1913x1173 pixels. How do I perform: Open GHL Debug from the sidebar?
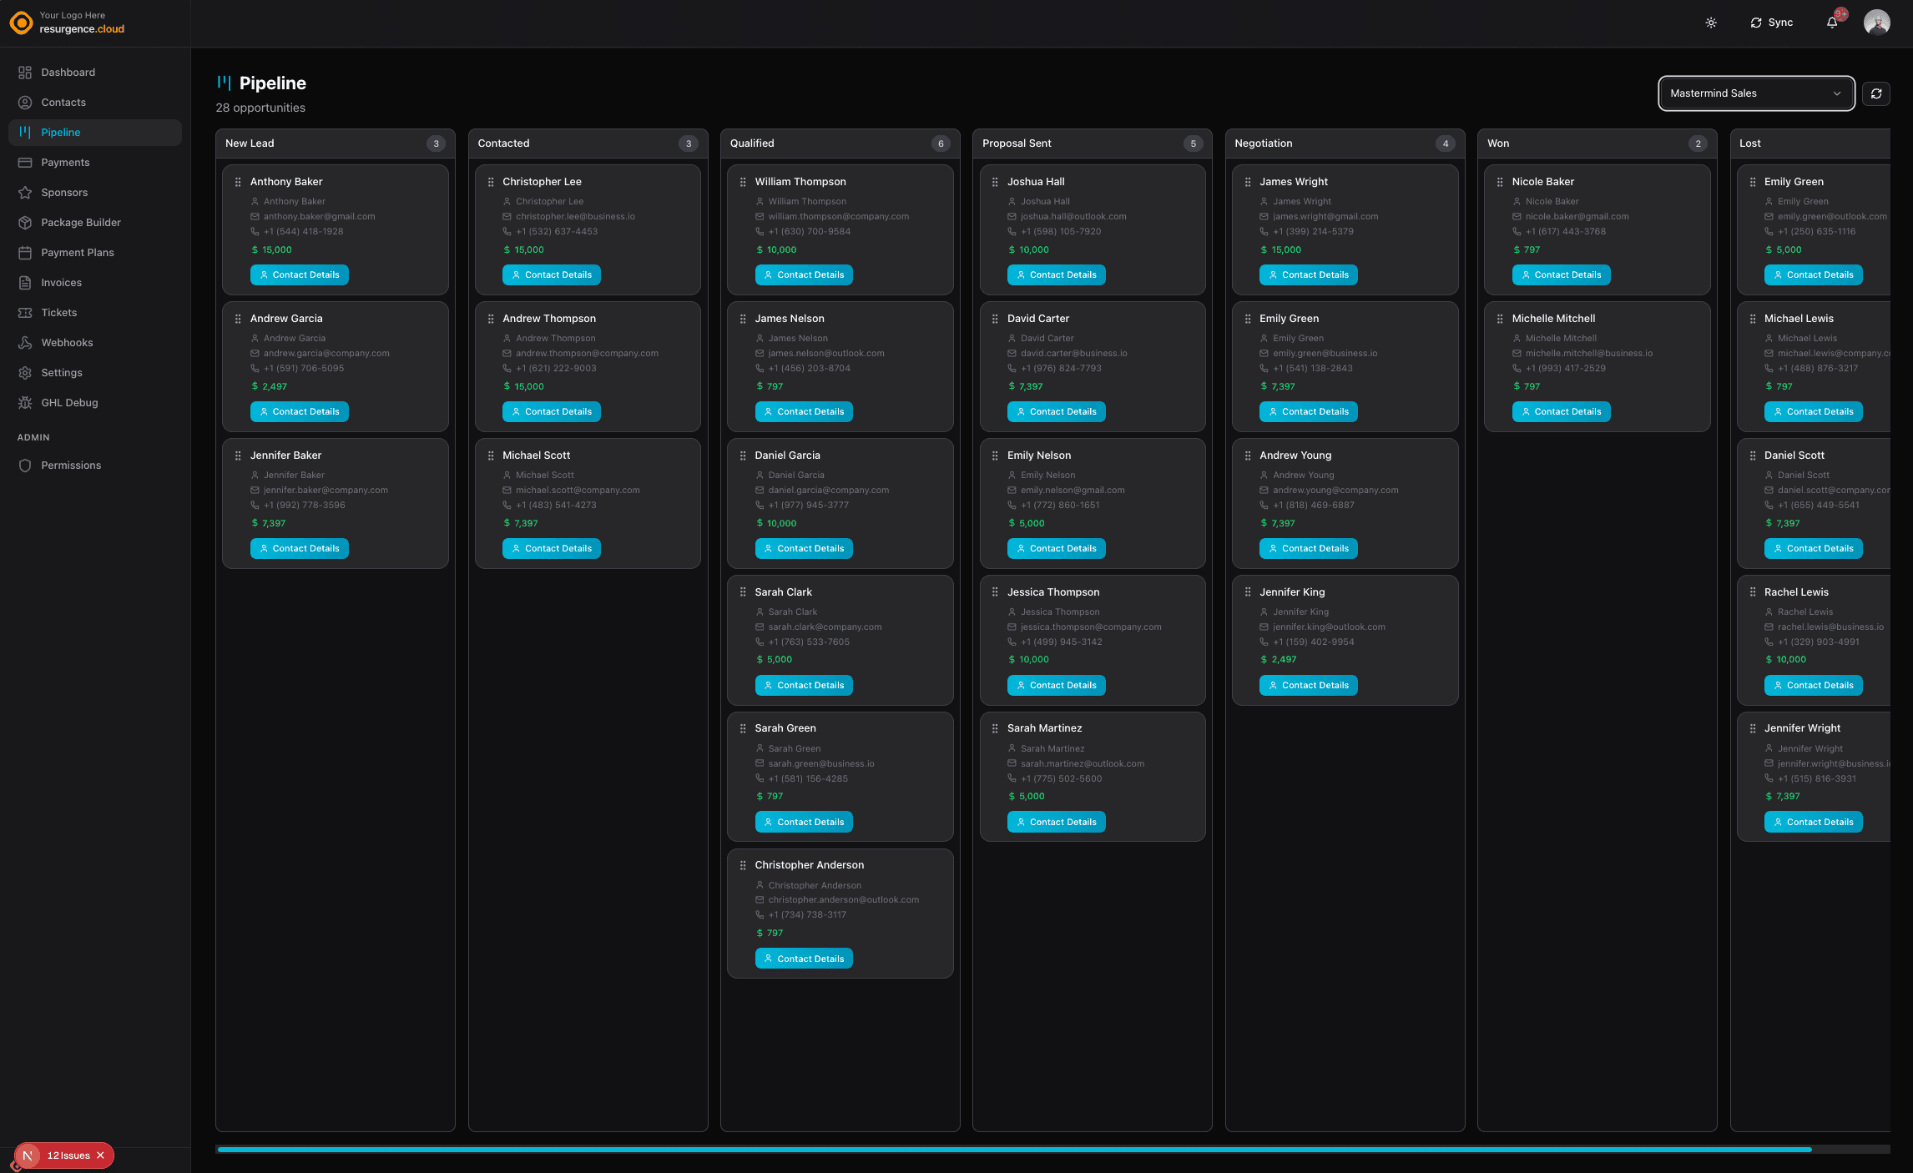point(25,402)
